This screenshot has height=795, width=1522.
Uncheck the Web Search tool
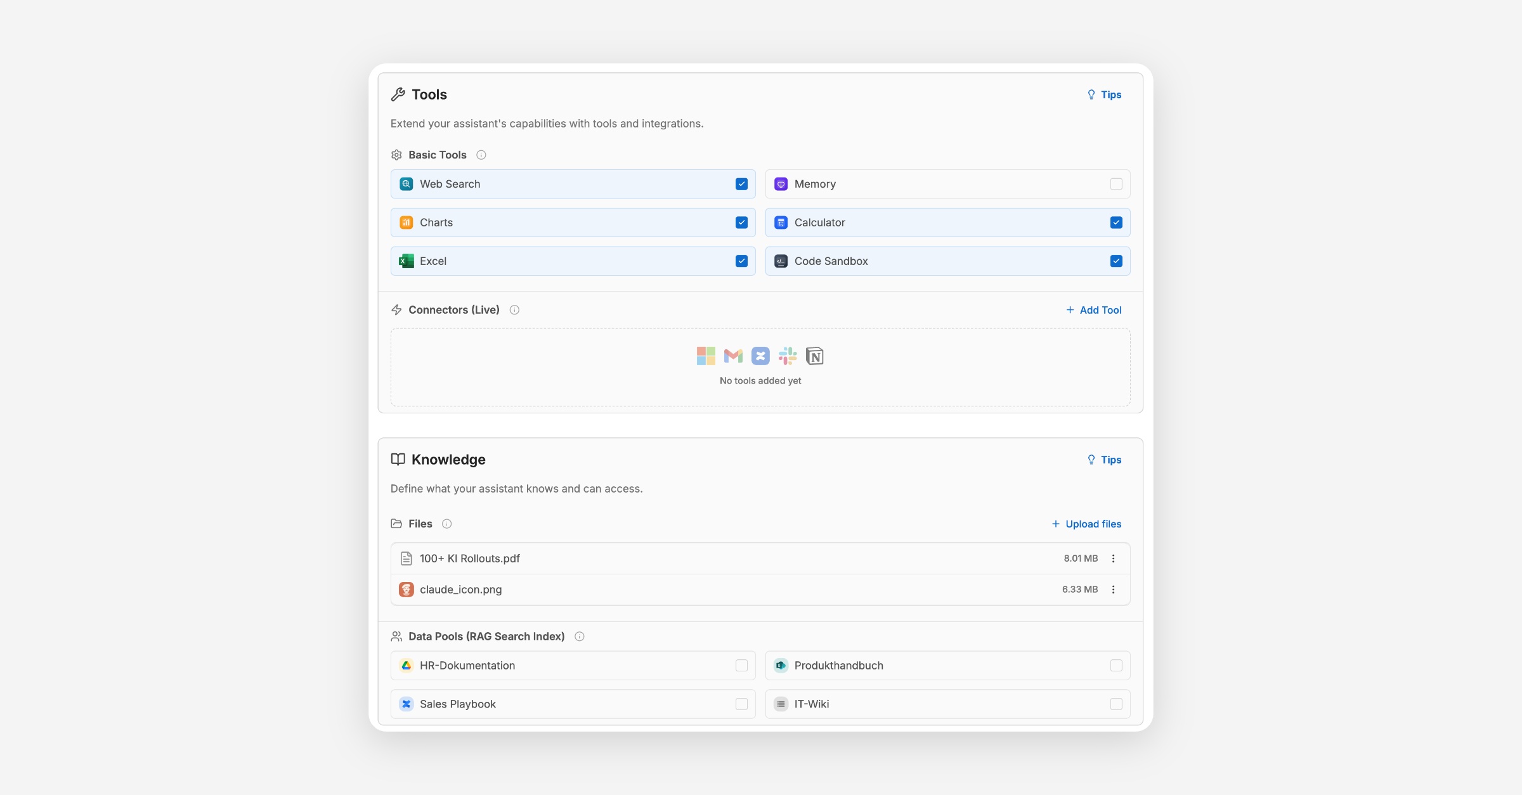pos(741,184)
